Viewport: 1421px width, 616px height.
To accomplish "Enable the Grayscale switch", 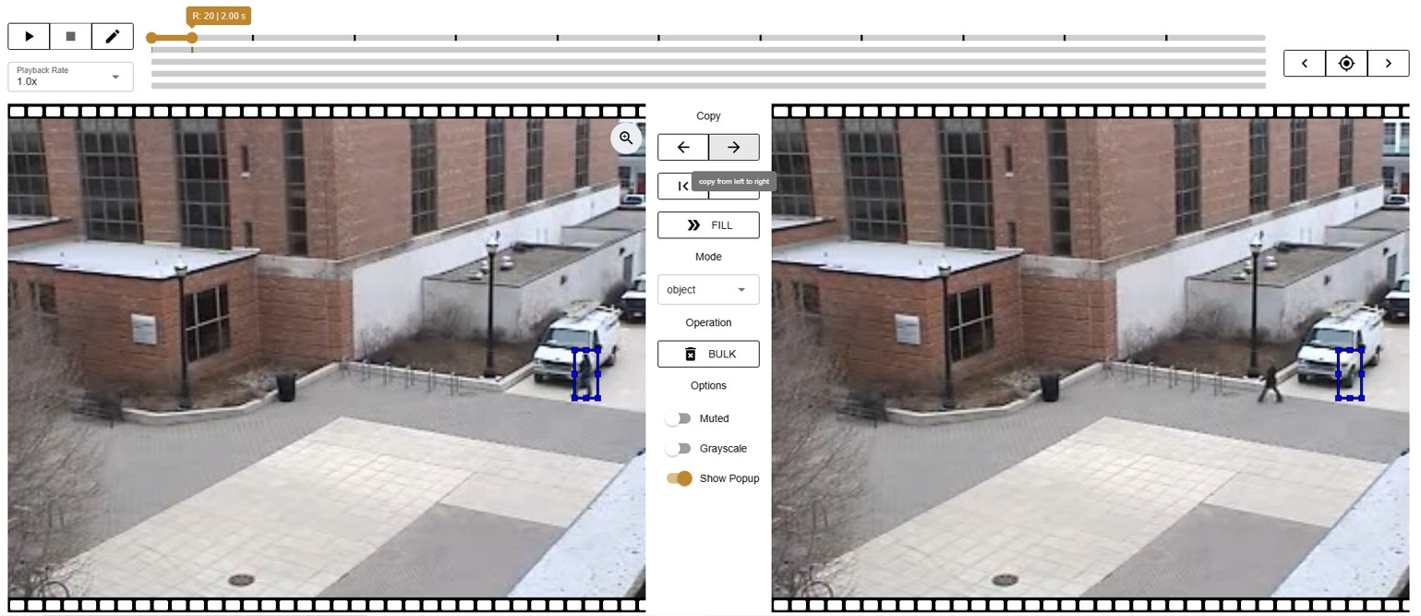I will click(679, 449).
